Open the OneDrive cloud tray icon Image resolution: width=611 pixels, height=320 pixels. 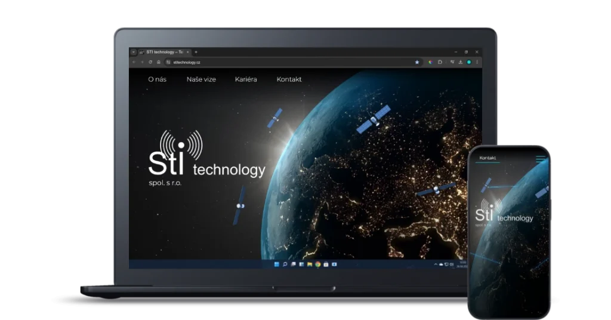441,264
